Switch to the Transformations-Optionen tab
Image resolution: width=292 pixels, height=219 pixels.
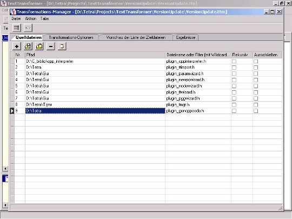point(71,37)
